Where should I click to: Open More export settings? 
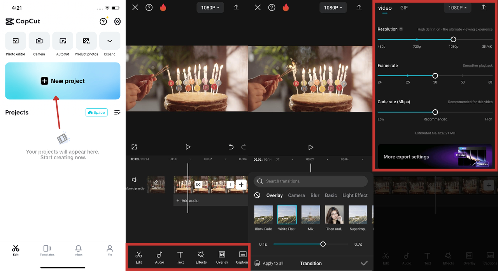tap(406, 156)
